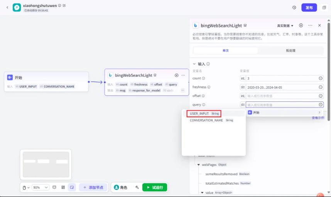The height and width of the screenshot is (197, 331).
Task: Click the empty offset value field
Action: point(282,96)
